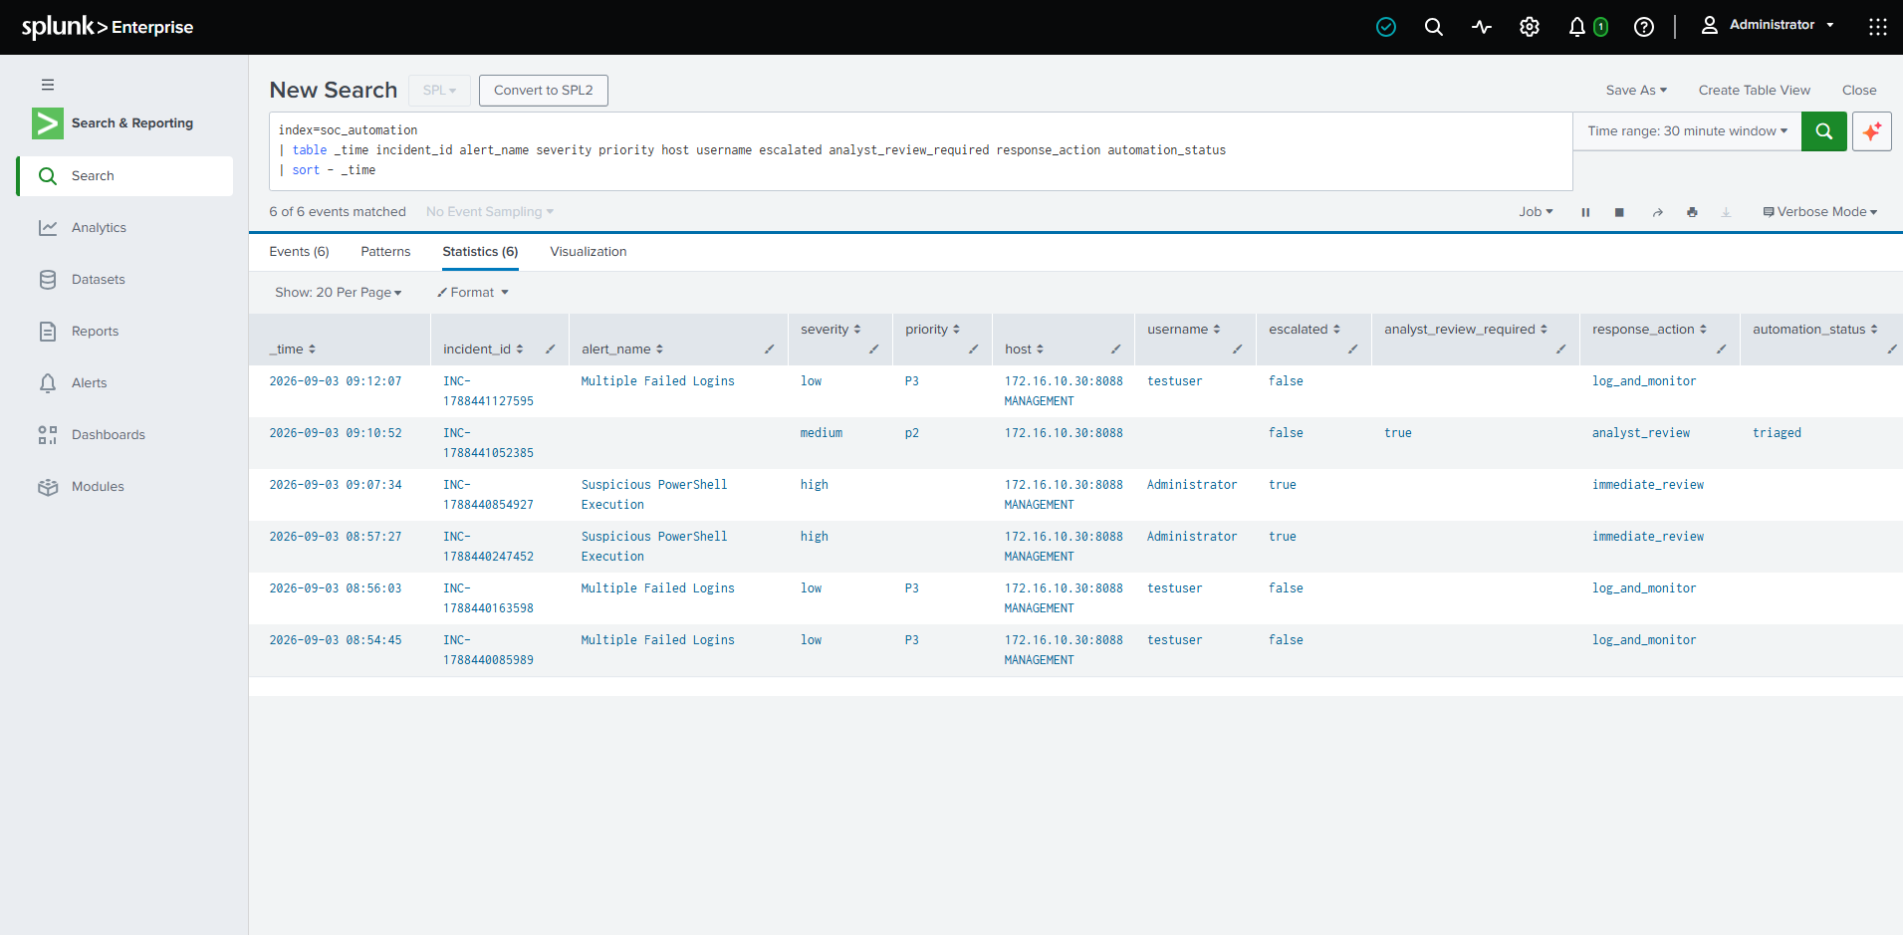
Task: Click the Search & Reporting app icon
Action: [x=48, y=123]
